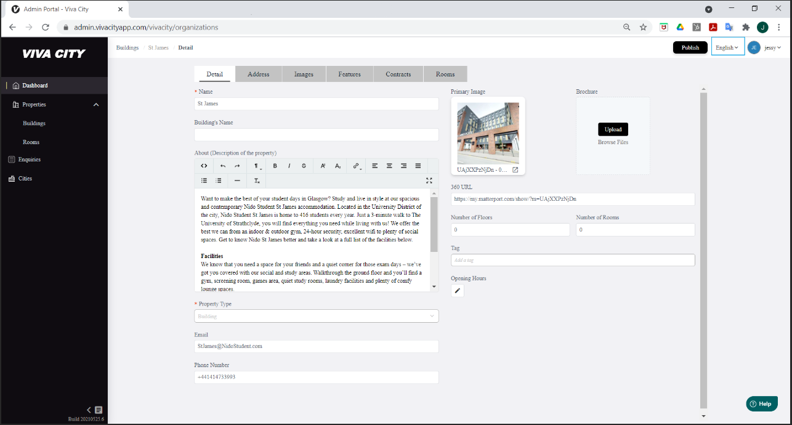Open primary image in new window
The height and width of the screenshot is (425, 792).
point(515,170)
